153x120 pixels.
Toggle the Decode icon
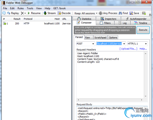pos(59,13)
